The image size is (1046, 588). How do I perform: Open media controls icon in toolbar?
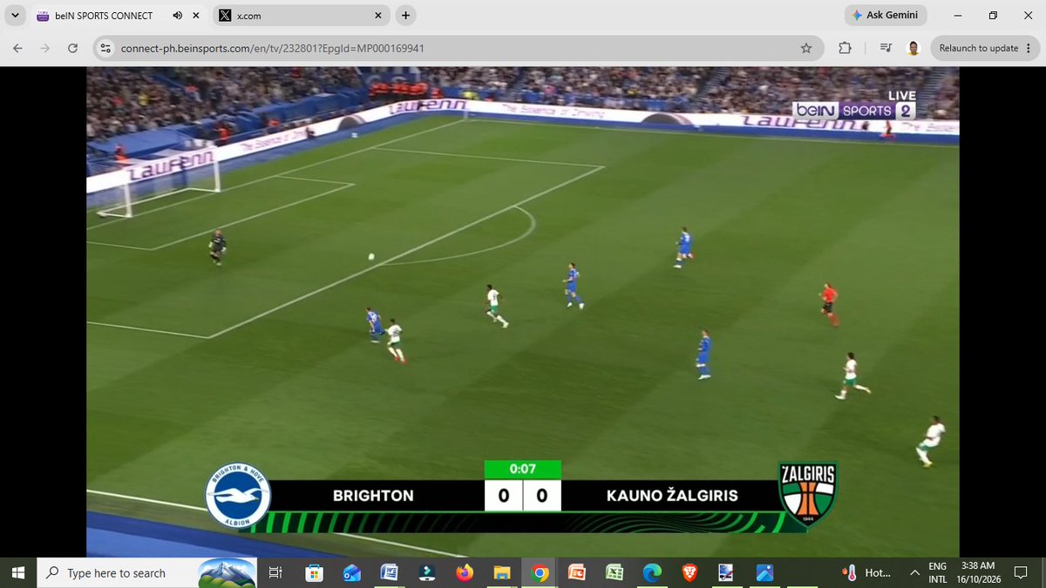coord(886,48)
